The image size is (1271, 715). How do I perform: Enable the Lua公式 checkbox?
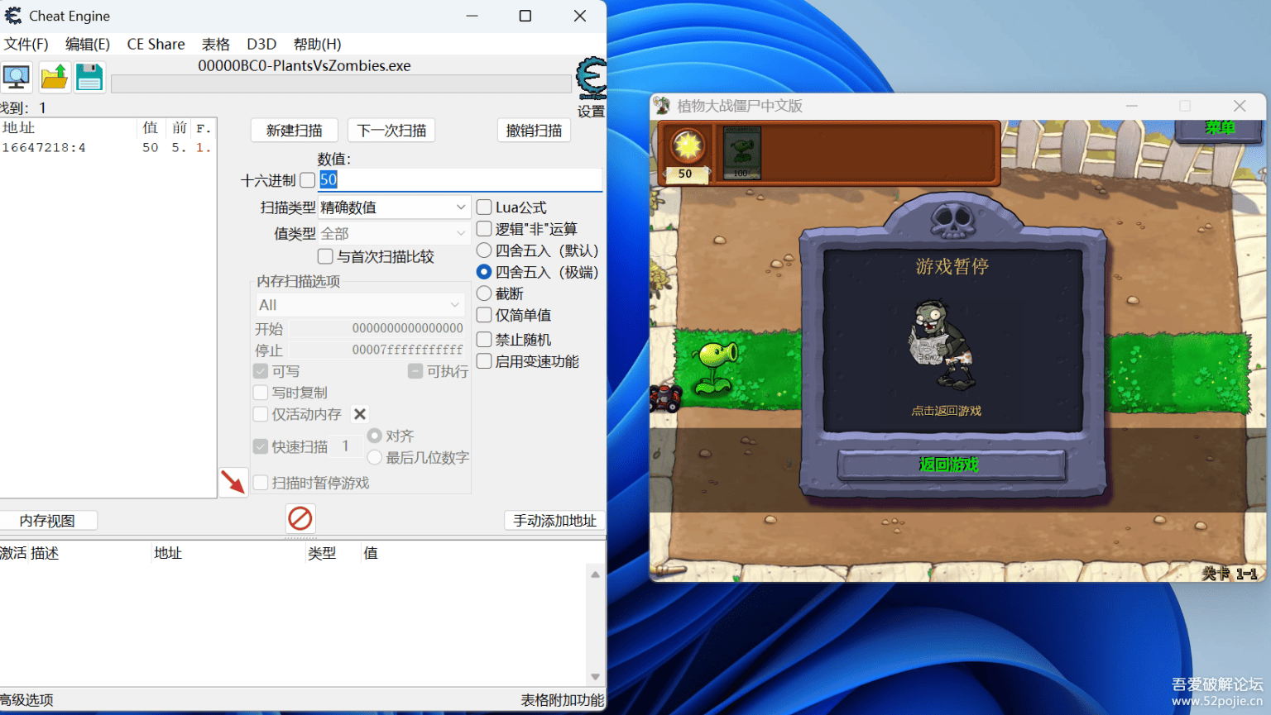pyautogui.click(x=484, y=207)
